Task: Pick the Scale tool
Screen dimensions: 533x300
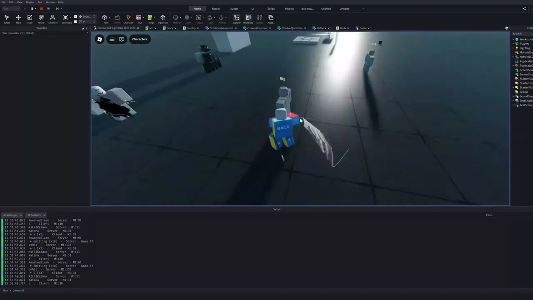Action: pyautogui.click(x=30, y=19)
